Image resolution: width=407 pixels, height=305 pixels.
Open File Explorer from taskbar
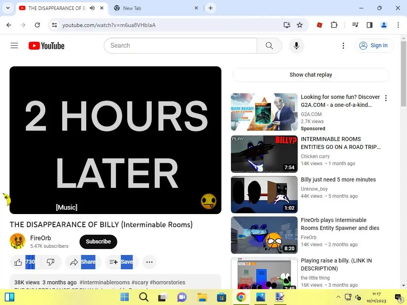tap(202, 297)
